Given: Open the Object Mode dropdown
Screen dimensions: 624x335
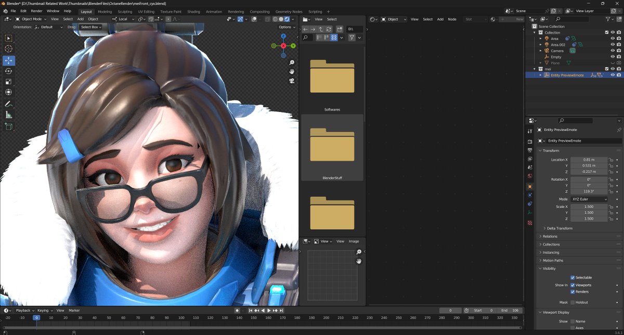Looking at the screenshot, I should point(30,19).
